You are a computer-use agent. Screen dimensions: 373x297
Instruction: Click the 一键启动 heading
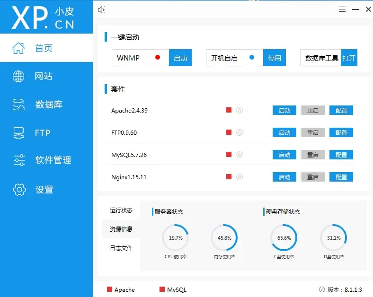pos(125,37)
